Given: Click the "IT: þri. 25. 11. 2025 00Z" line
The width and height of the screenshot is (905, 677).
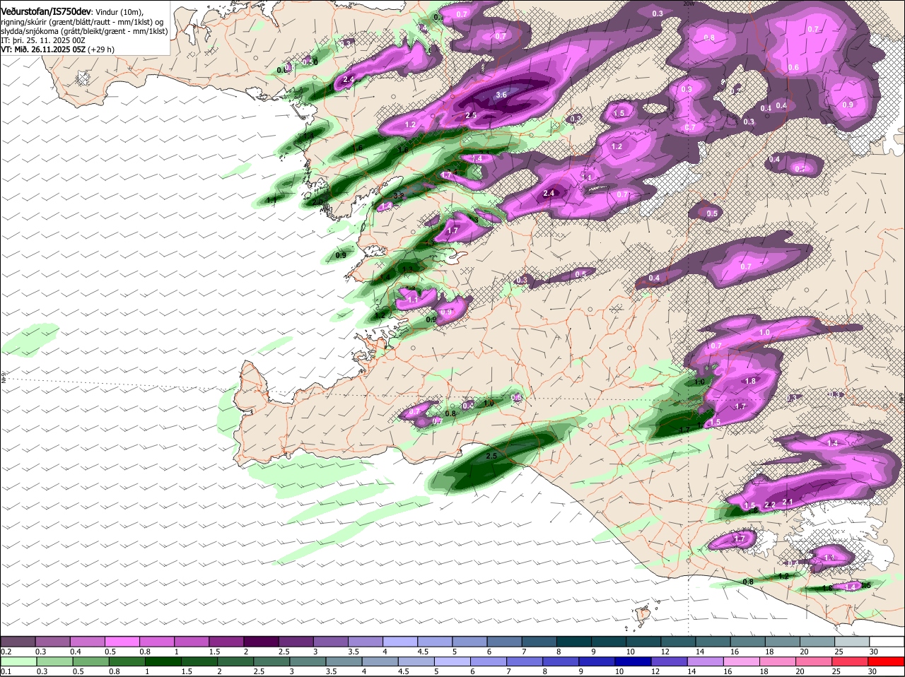Looking at the screenshot, I should point(43,40).
